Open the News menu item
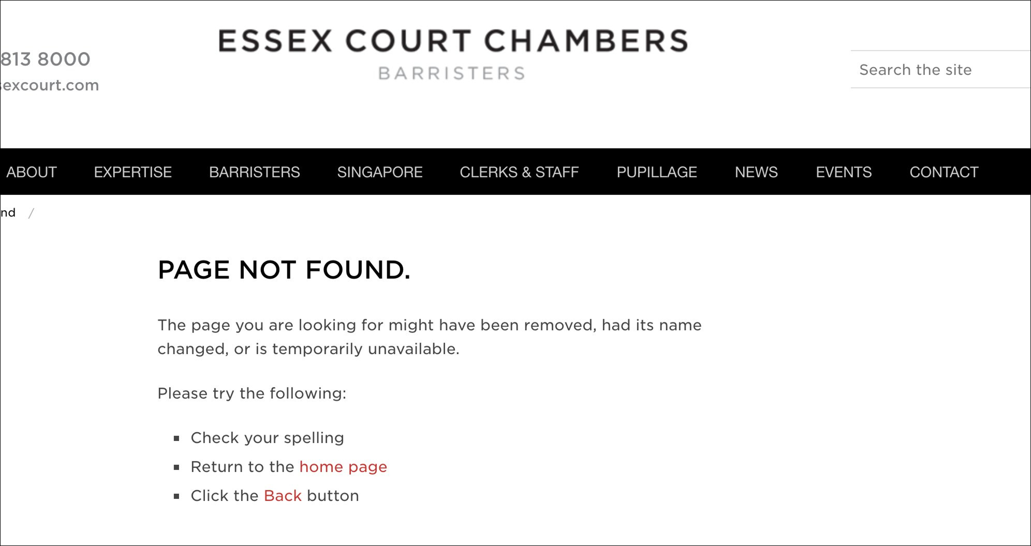 pyautogui.click(x=756, y=172)
